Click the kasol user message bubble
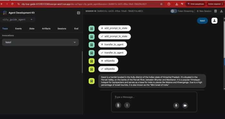 coord(202,21)
